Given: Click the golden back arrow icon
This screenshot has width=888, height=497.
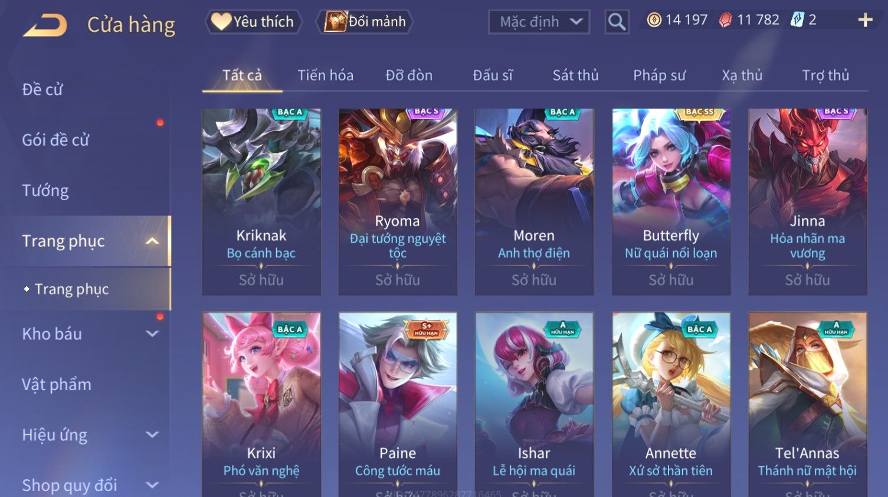Looking at the screenshot, I should tap(45, 25).
